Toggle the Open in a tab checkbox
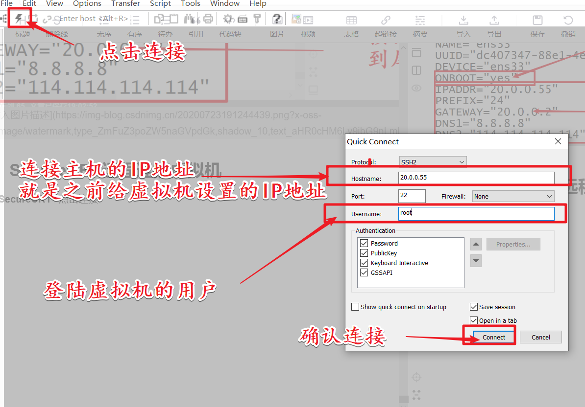Screen dimensions: 585x407 pyautogui.click(x=474, y=320)
